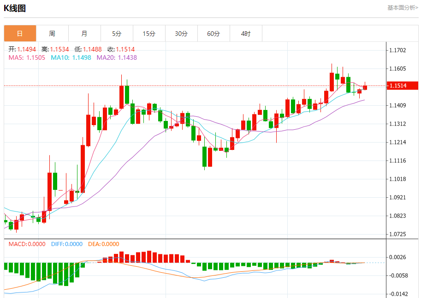Image resolution: width=421 pixels, height=298 pixels.
Task: Open the 30分 interval tab
Action: point(182,34)
